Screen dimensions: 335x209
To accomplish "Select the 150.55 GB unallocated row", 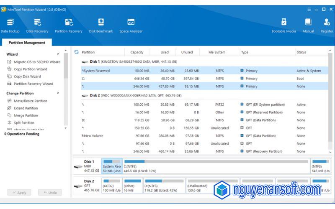I will (204, 128).
